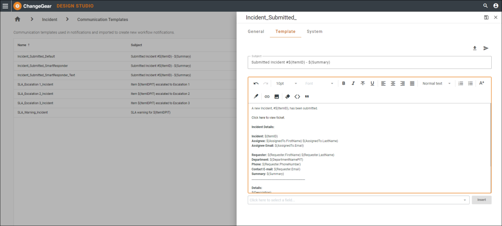
Task: Select the SLA_Escalation 1_Incident row
Action: click(125, 85)
